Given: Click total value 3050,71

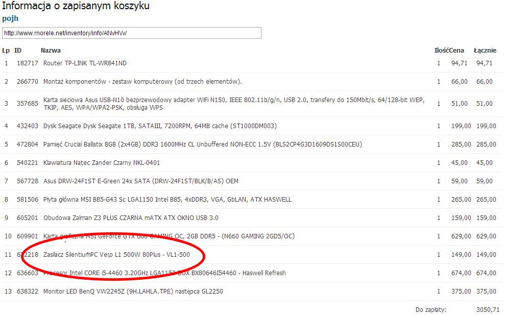Looking at the screenshot, I should tap(488, 309).
